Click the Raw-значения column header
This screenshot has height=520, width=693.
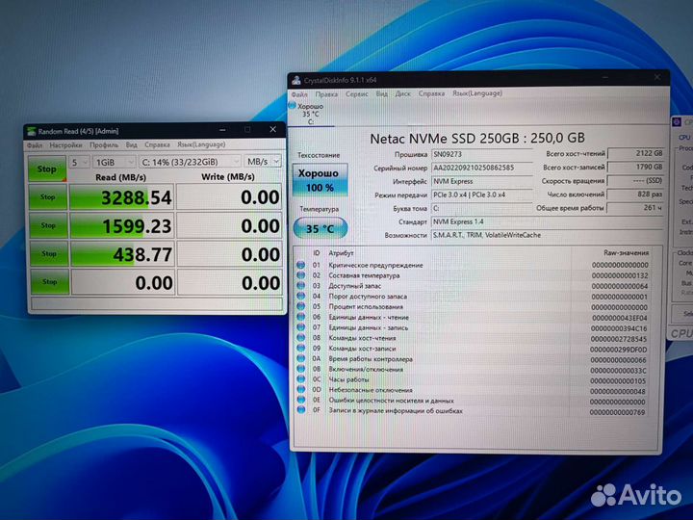click(x=626, y=253)
